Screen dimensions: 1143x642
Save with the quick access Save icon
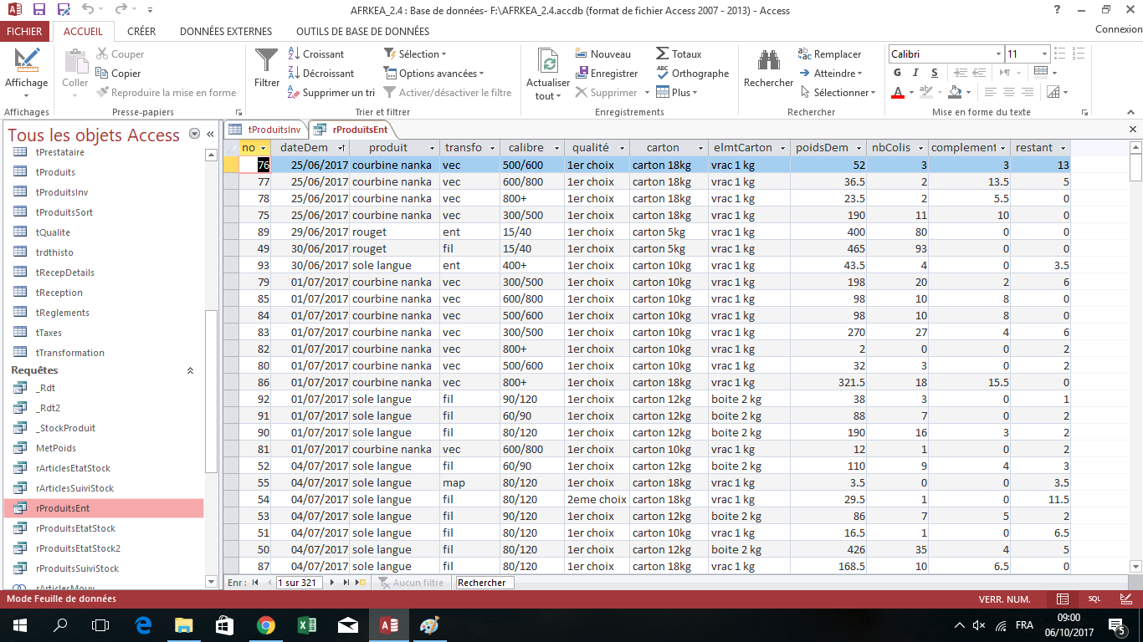pos(39,10)
